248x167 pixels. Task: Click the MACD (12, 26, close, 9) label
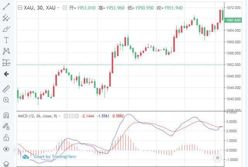(x=38, y=116)
